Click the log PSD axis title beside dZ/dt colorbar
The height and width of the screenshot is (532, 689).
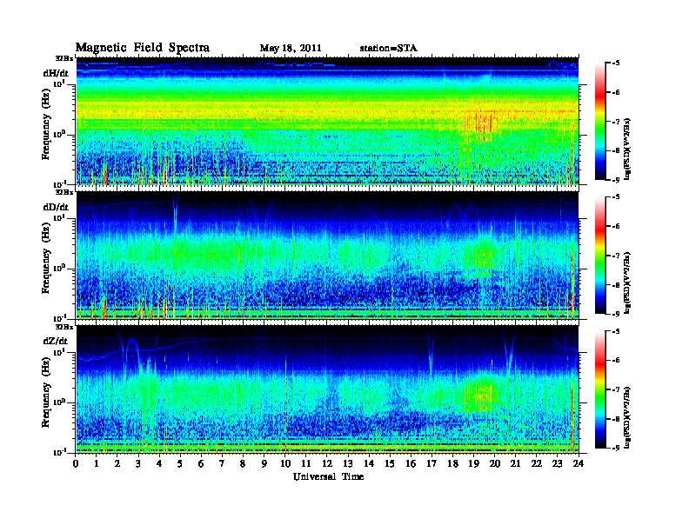(628, 417)
